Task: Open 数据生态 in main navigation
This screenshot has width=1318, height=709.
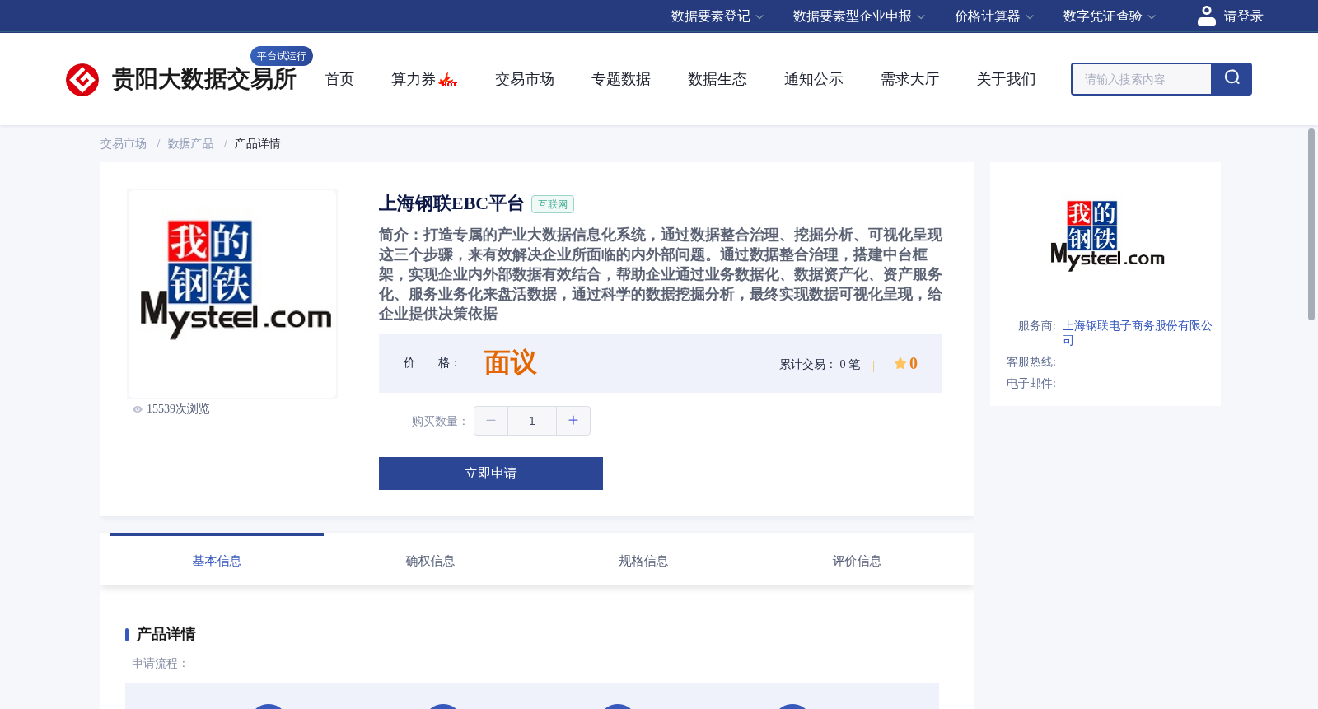Action: click(717, 79)
